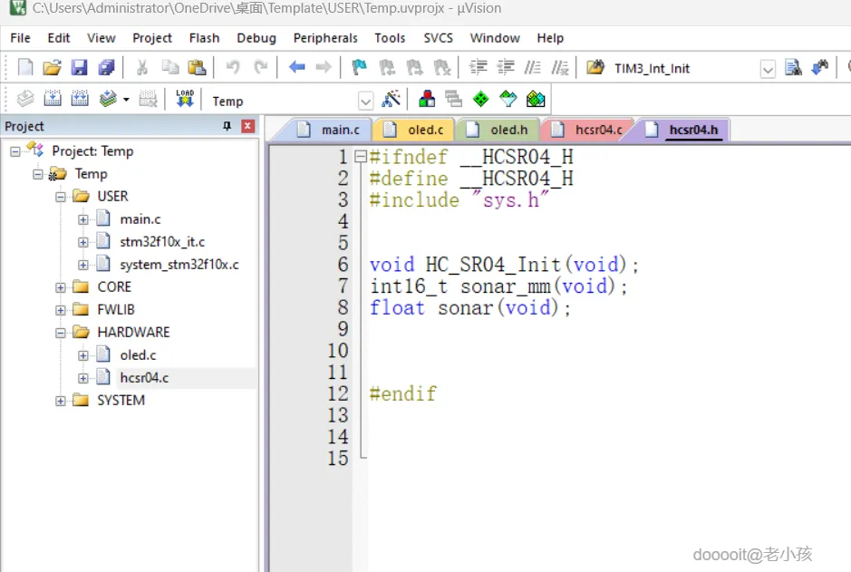Collapse the #ifndef code fold marker
Image resolution: width=851 pixels, height=572 pixels.
pos(361,157)
